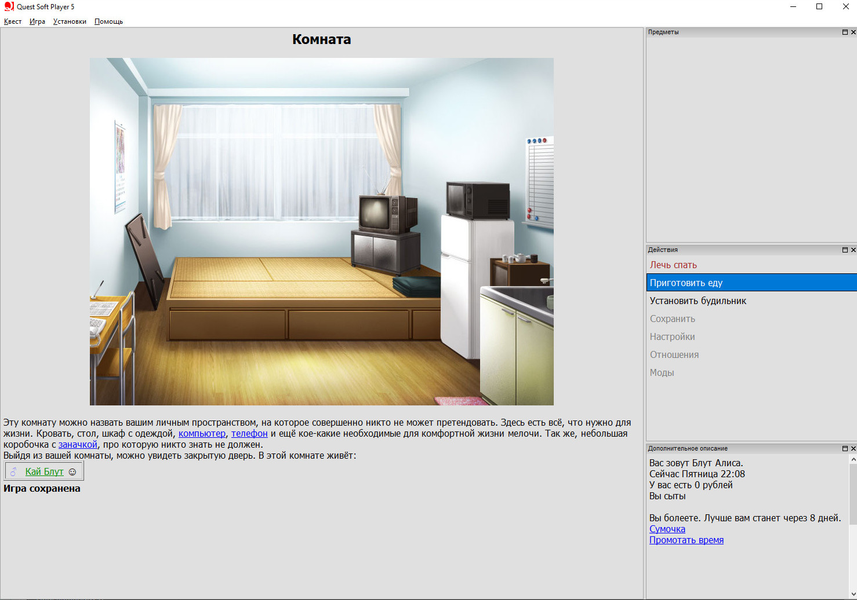Close the Quest Soft Player window

click(x=845, y=7)
